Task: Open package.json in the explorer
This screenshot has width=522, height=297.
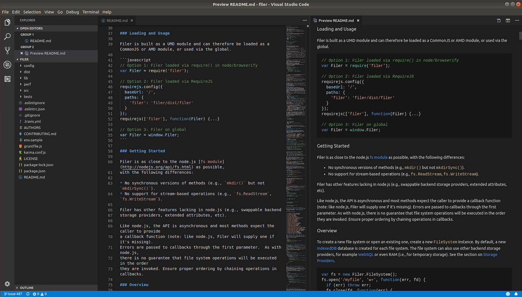Action: coord(34,171)
